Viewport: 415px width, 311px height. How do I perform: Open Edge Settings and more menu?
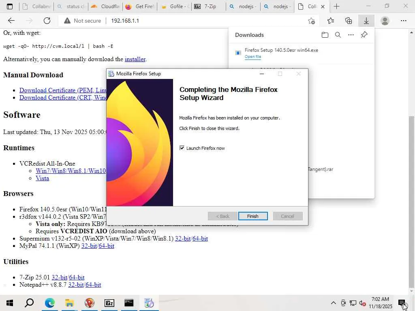coord(403,21)
